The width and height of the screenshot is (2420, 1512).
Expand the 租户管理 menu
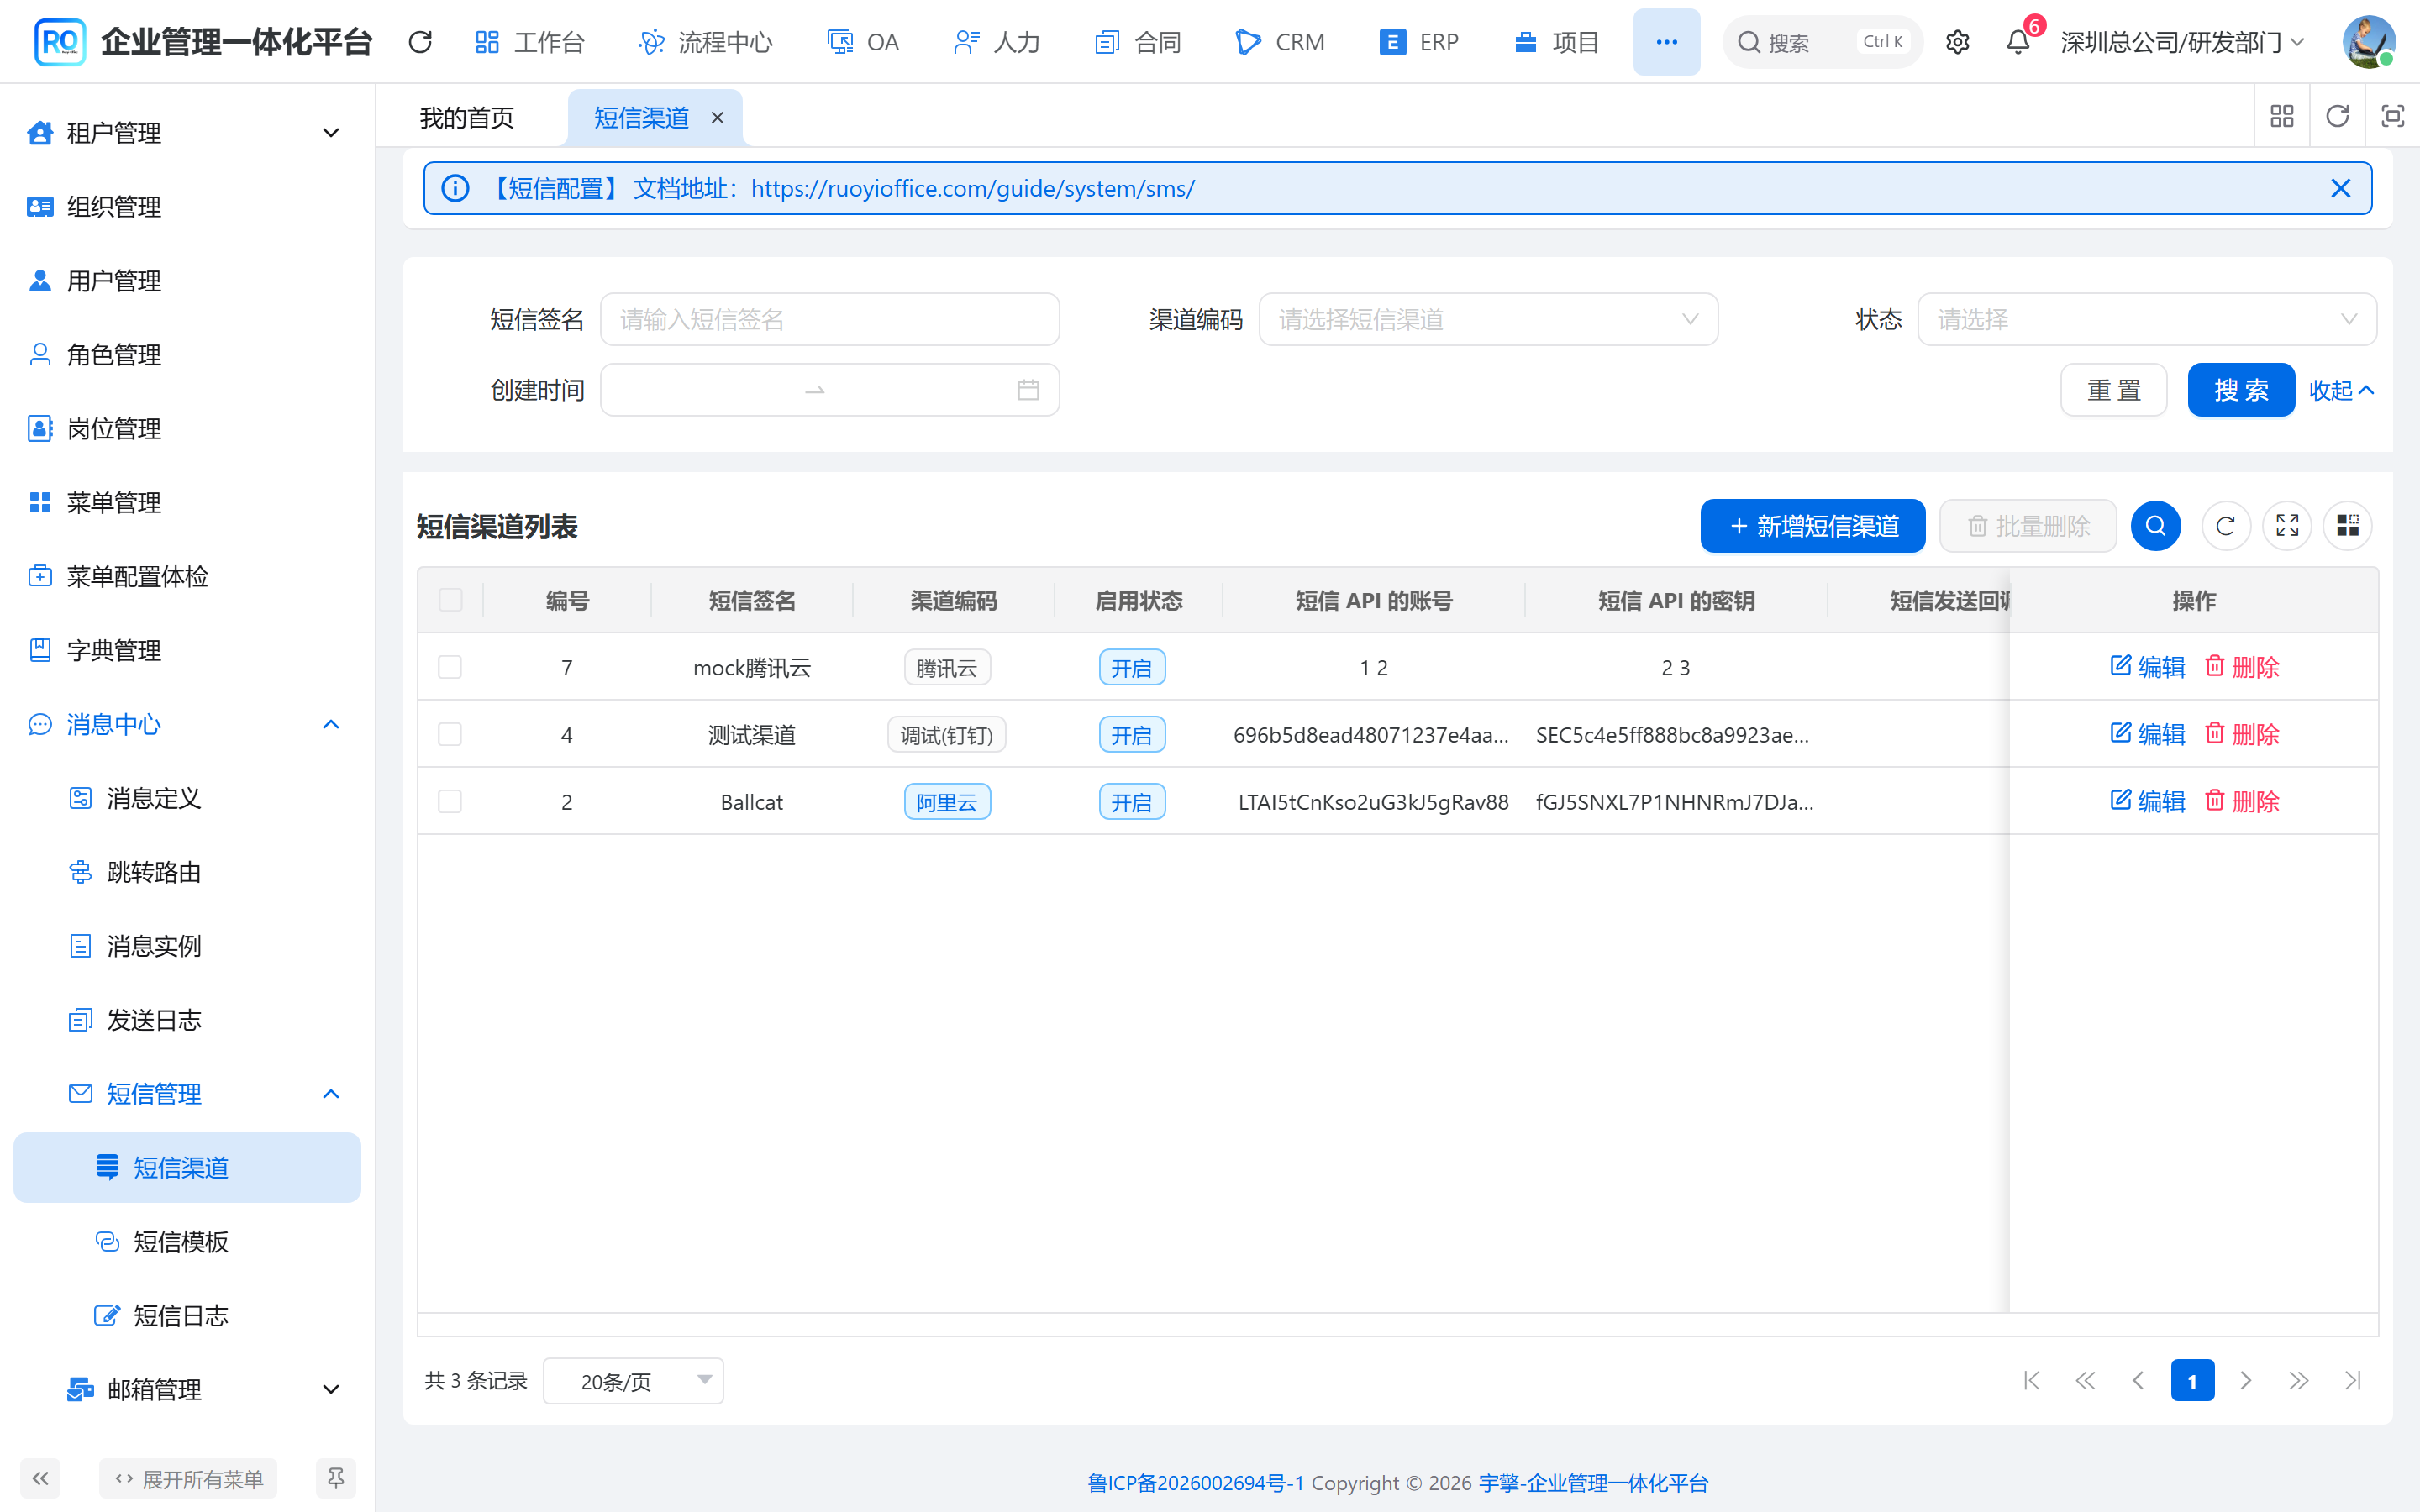click(x=187, y=133)
